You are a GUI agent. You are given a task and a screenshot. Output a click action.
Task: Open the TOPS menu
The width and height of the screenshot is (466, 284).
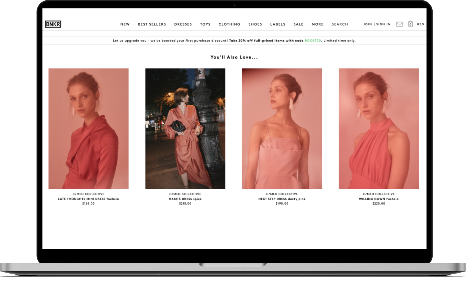[x=205, y=24]
